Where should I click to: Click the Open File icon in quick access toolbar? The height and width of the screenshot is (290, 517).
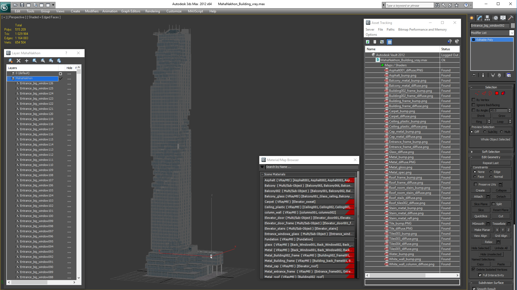16,5
